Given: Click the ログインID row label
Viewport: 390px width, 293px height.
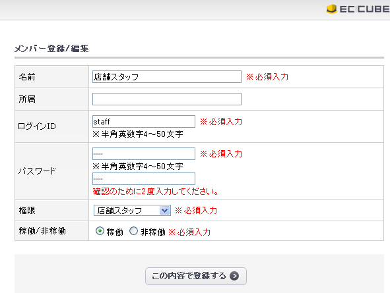Looking at the screenshot, I should (37, 126).
